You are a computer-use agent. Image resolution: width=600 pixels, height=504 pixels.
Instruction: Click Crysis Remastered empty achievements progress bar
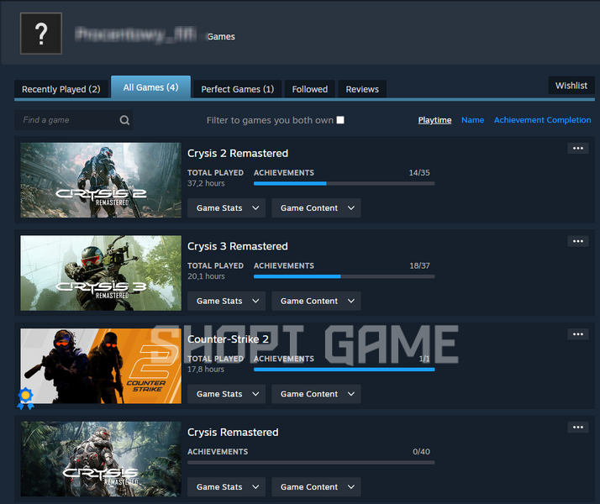311,462
